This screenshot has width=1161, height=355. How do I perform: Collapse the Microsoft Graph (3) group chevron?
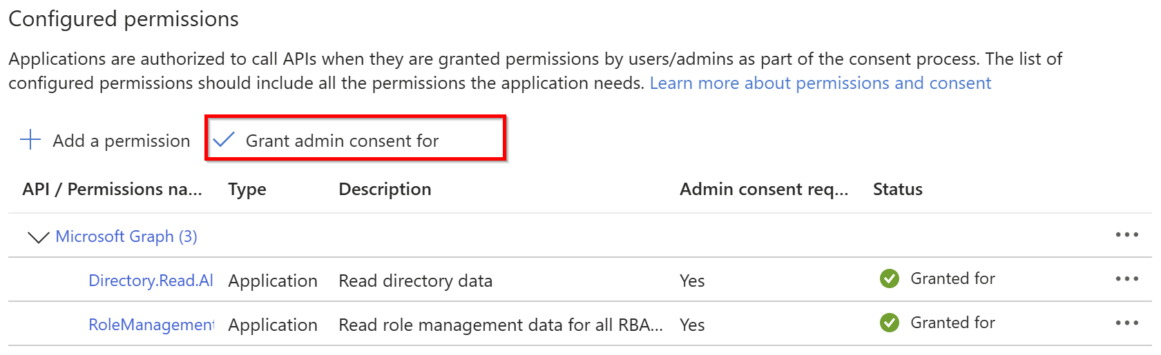[x=38, y=238]
